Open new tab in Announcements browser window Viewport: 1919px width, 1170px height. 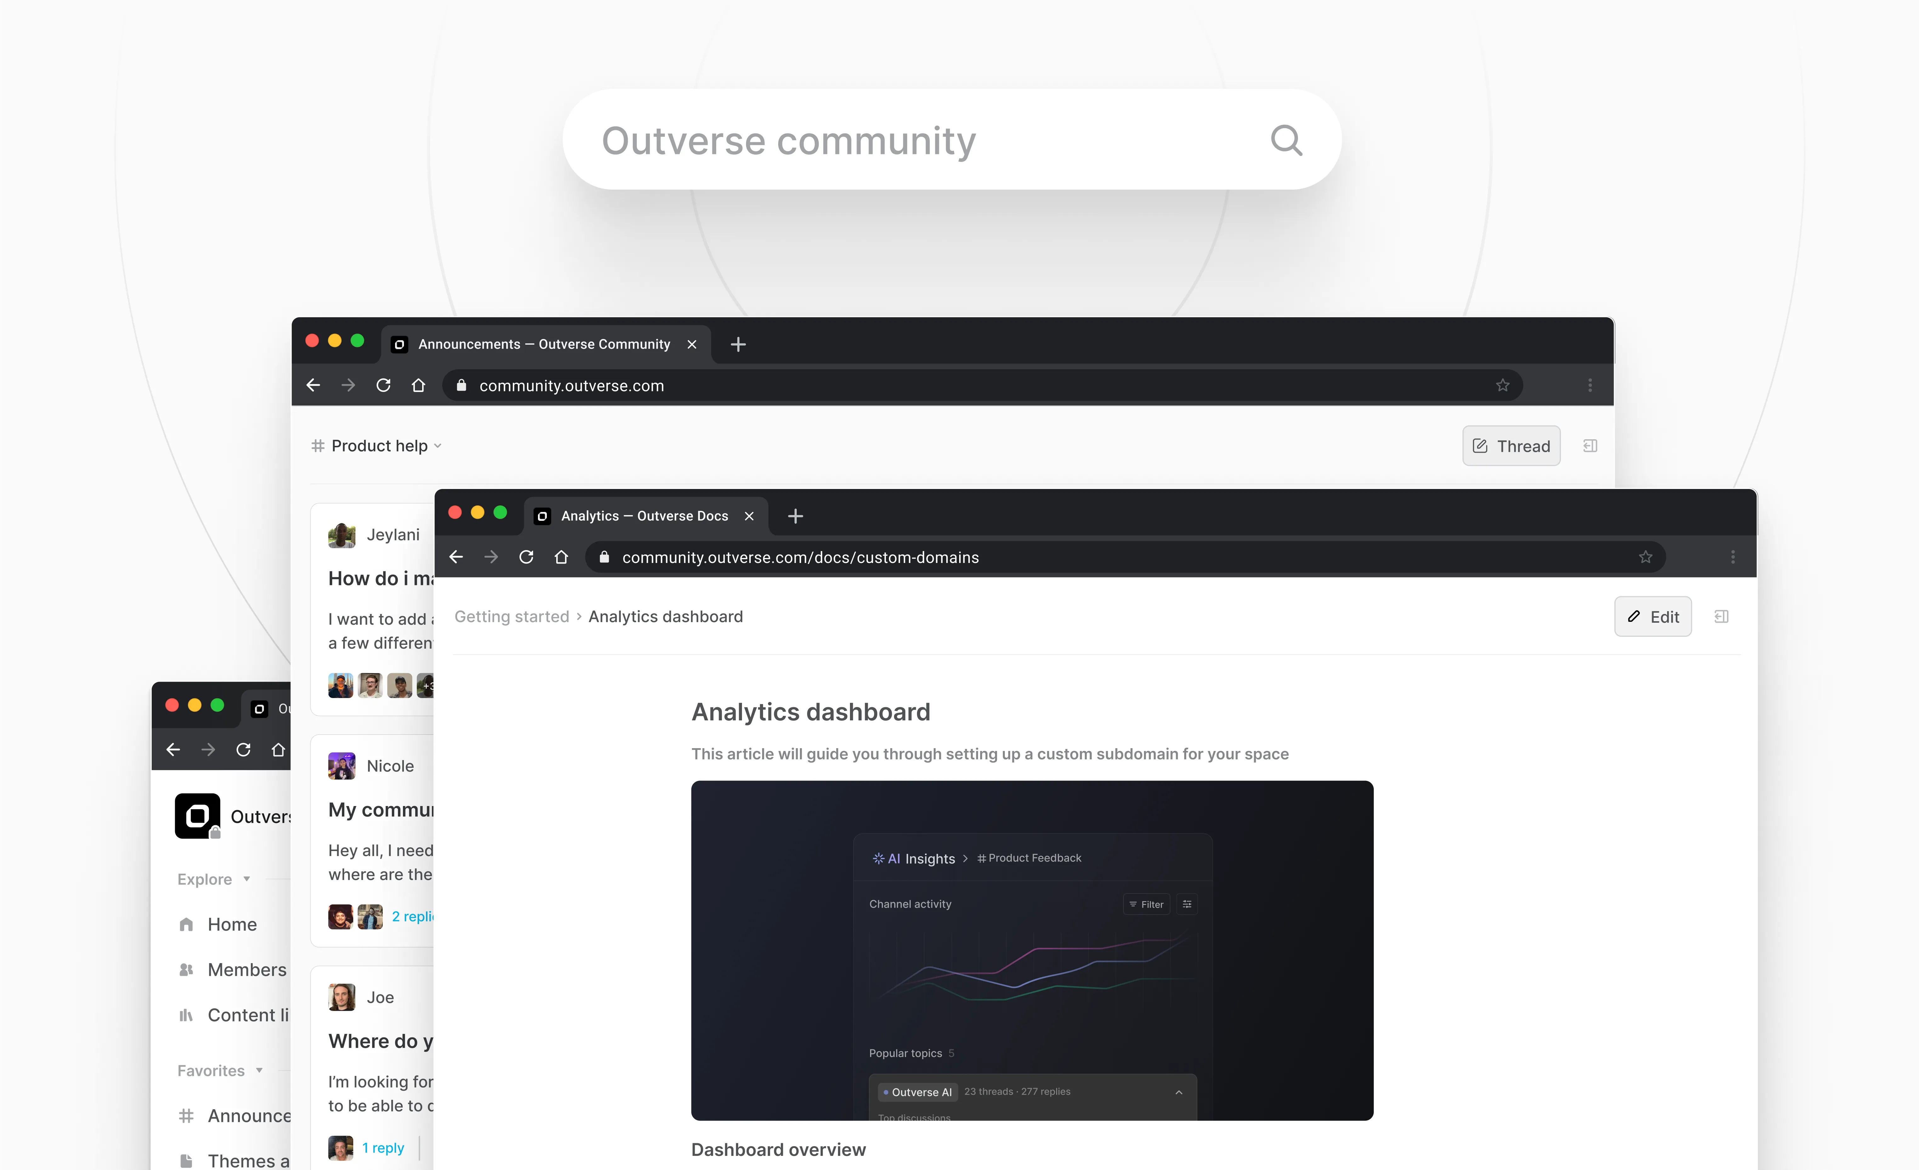tap(738, 344)
